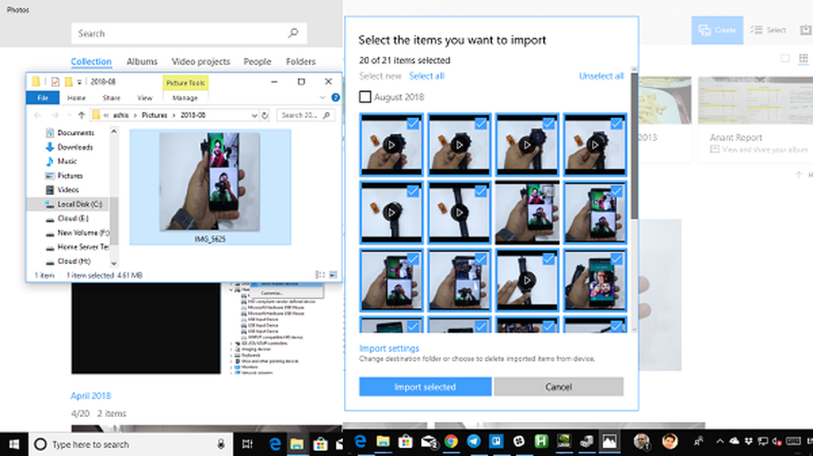The height and width of the screenshot is (456, 813).
Task: Expand the File Explorer ribbon chevron
Action: [322, 98]
